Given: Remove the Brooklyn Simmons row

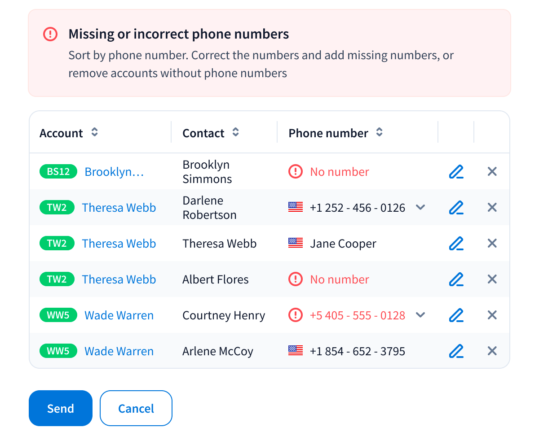Looking at the screenshot, I should coord(492,172).
